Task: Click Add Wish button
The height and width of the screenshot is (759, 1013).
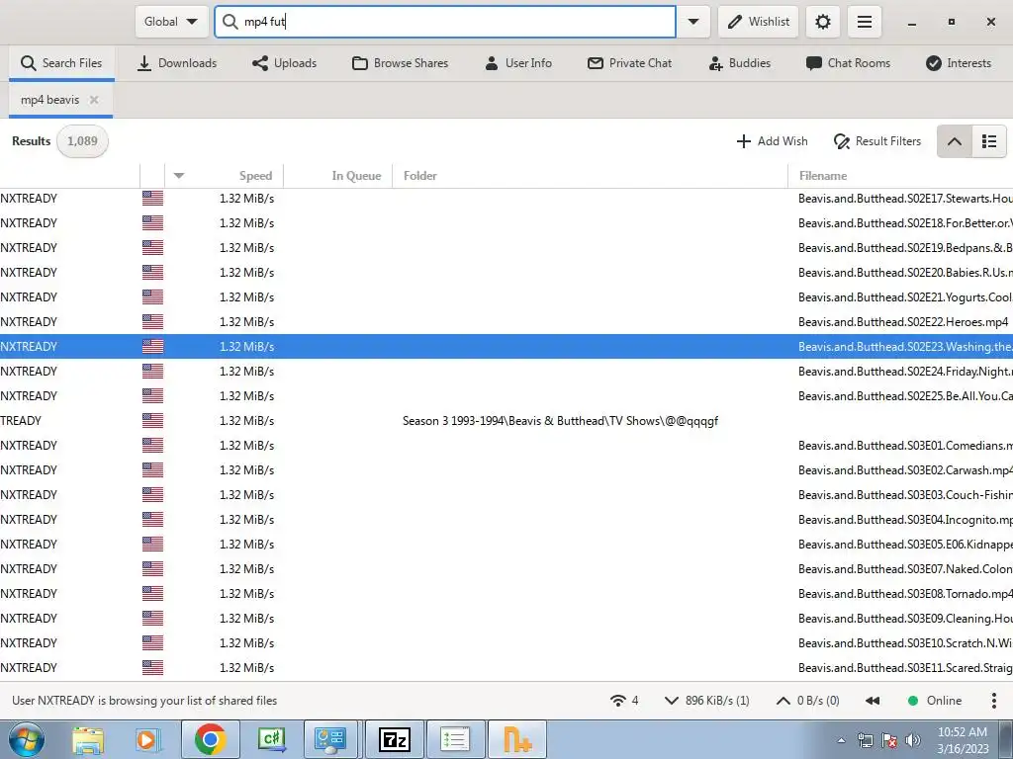Action: click(772, 141)
